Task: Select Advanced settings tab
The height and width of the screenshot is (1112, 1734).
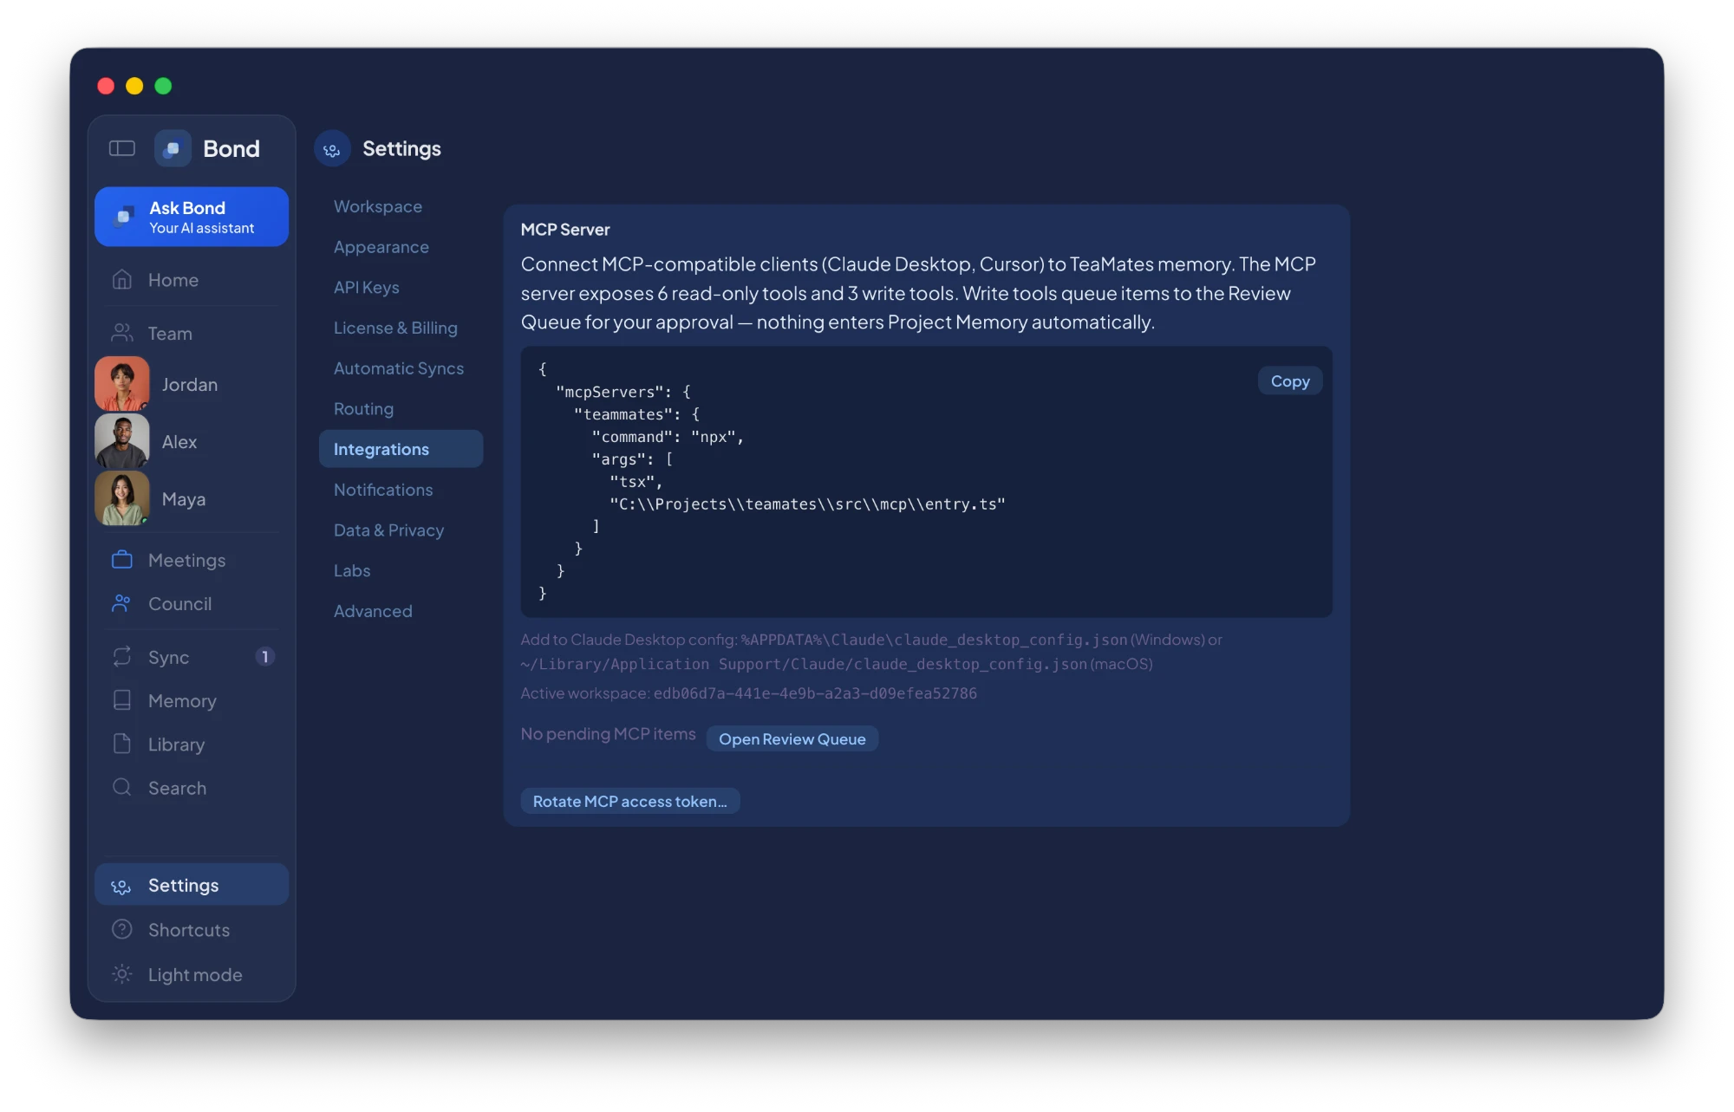Action: pos(401,611)
